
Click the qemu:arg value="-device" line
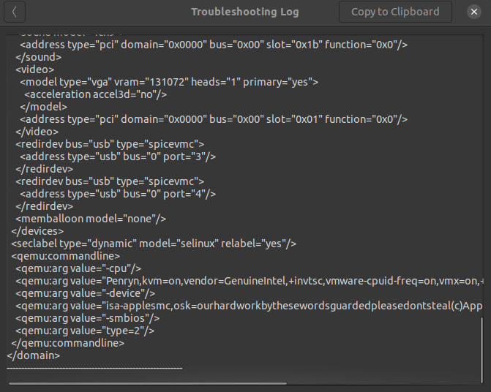[85, 293]
